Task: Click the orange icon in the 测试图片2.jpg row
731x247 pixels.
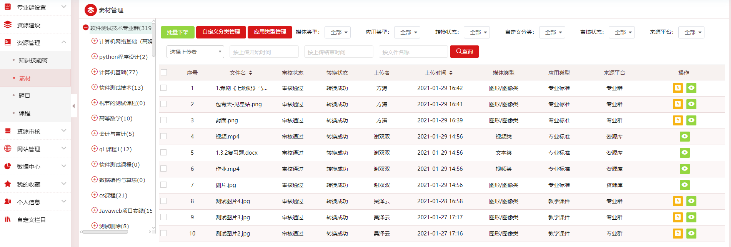Action: coord(678,234)
